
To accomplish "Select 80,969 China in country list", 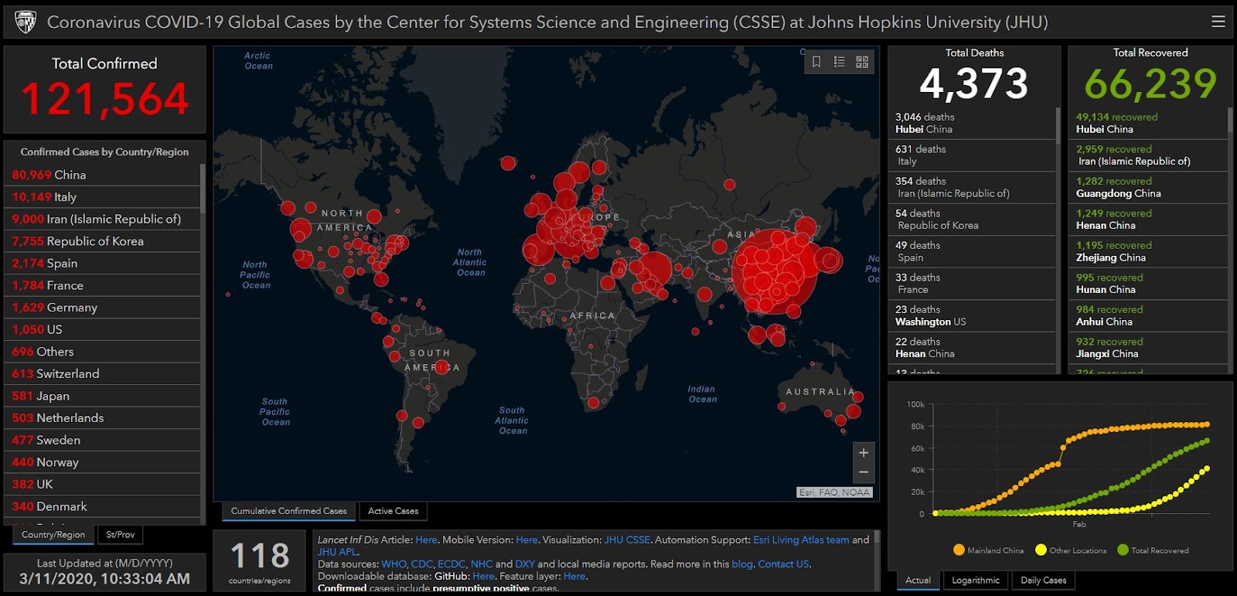I will (x=102, y=175).
